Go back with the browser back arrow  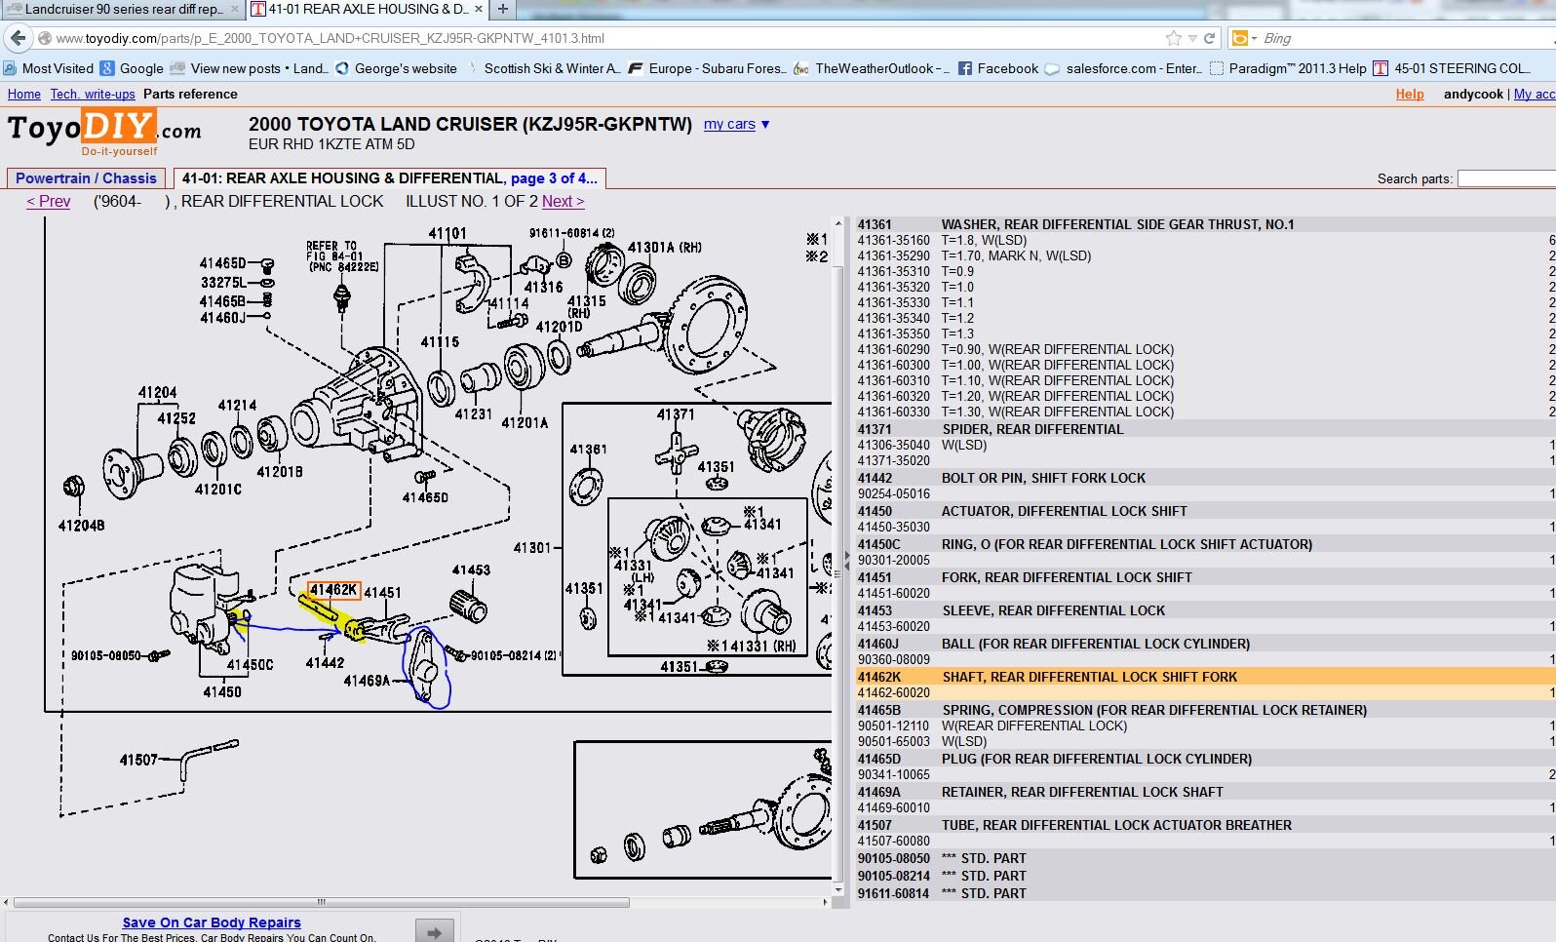point(18,38)
